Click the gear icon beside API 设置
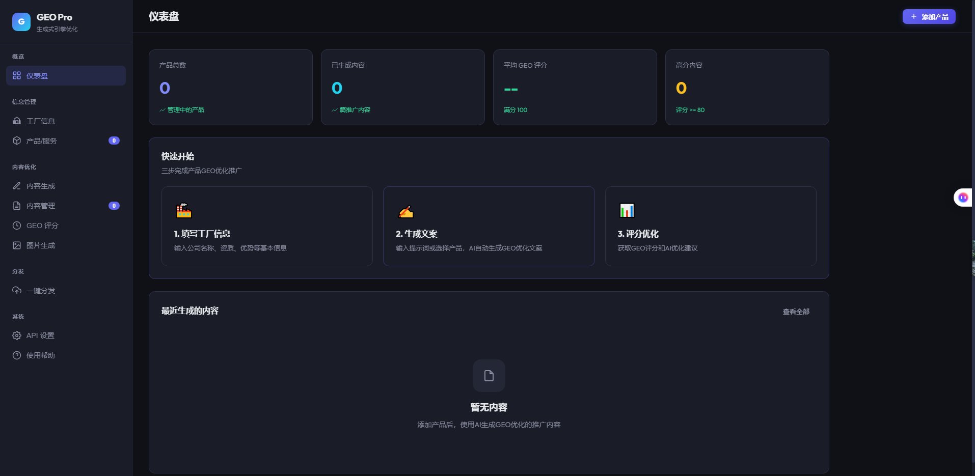Viewport: 975px width, 476px height. 17,335
